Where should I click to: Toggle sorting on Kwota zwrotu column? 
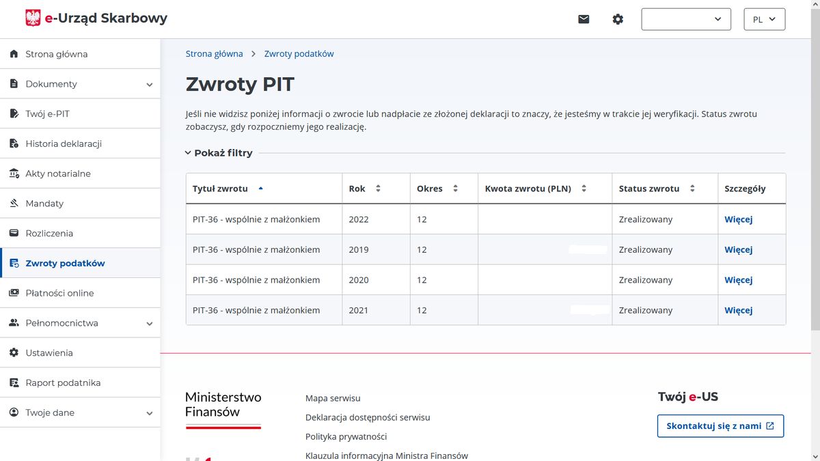click(584, 188)
